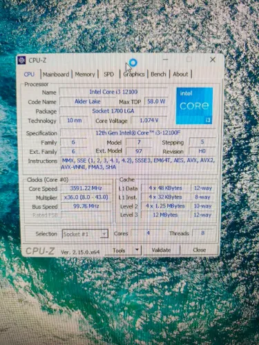Select the CPU tab
The image size is (259, 345).
[29, 75]
